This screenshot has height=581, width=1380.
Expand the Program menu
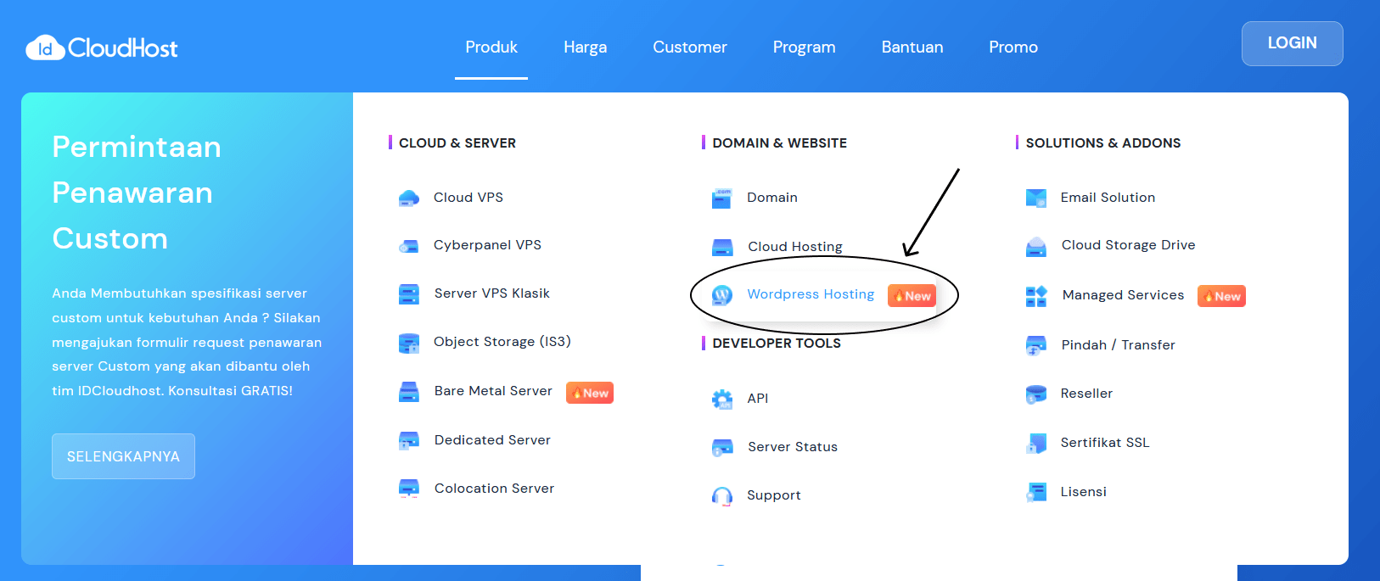point(804,47)
